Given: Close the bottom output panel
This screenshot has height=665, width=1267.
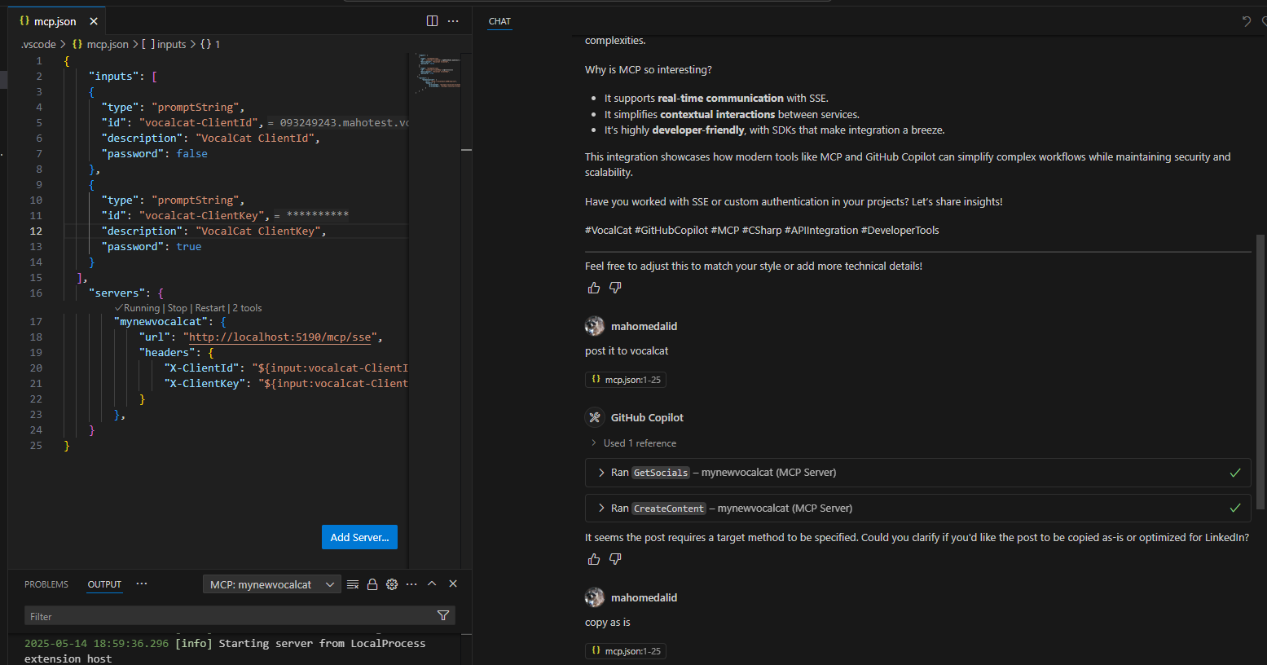Looking at the screenshot, I should coord(453,584).
